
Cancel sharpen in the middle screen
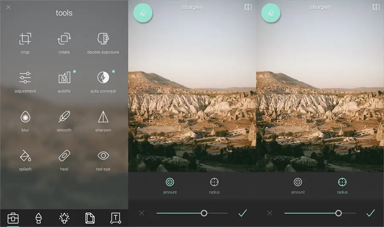(x=142, y=213)
